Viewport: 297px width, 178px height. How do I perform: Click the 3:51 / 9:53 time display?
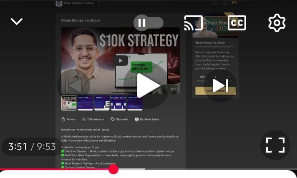(x=32, y=147)
